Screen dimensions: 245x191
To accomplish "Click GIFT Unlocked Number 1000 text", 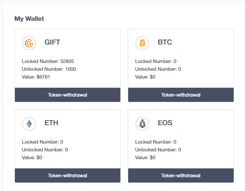I will point(49,69).
